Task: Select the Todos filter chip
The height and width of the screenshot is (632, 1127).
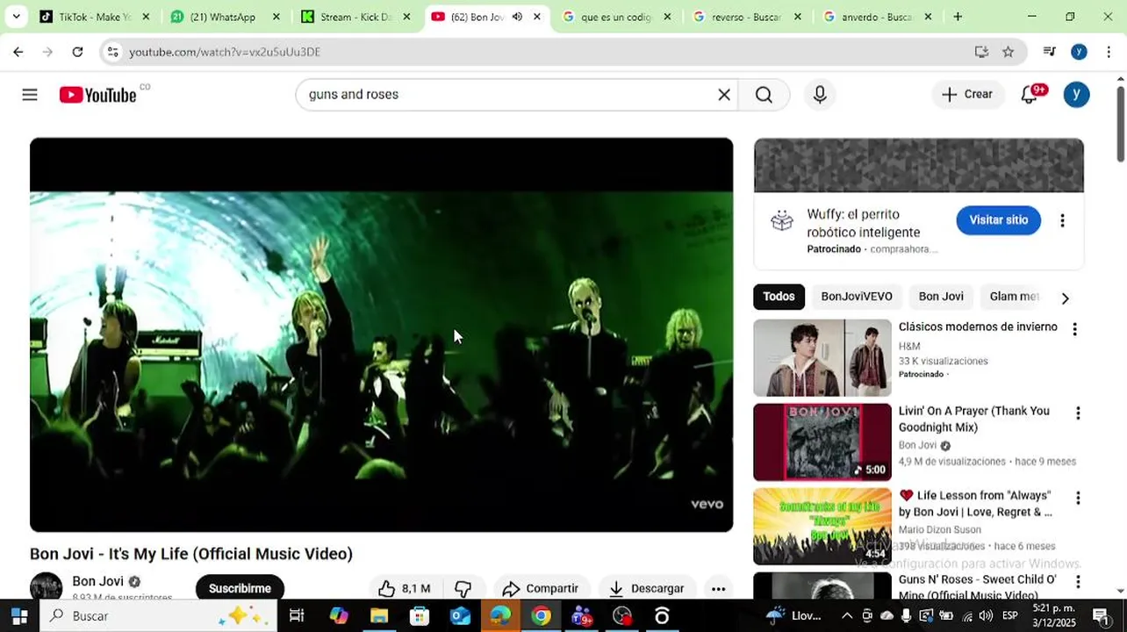Action: (x=779, y=297)
